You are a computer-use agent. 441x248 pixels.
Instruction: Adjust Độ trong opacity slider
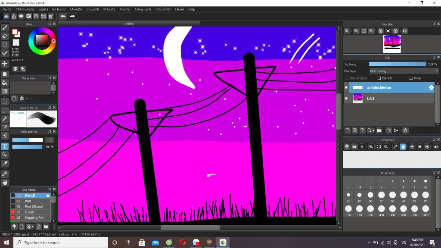point(398,64)
